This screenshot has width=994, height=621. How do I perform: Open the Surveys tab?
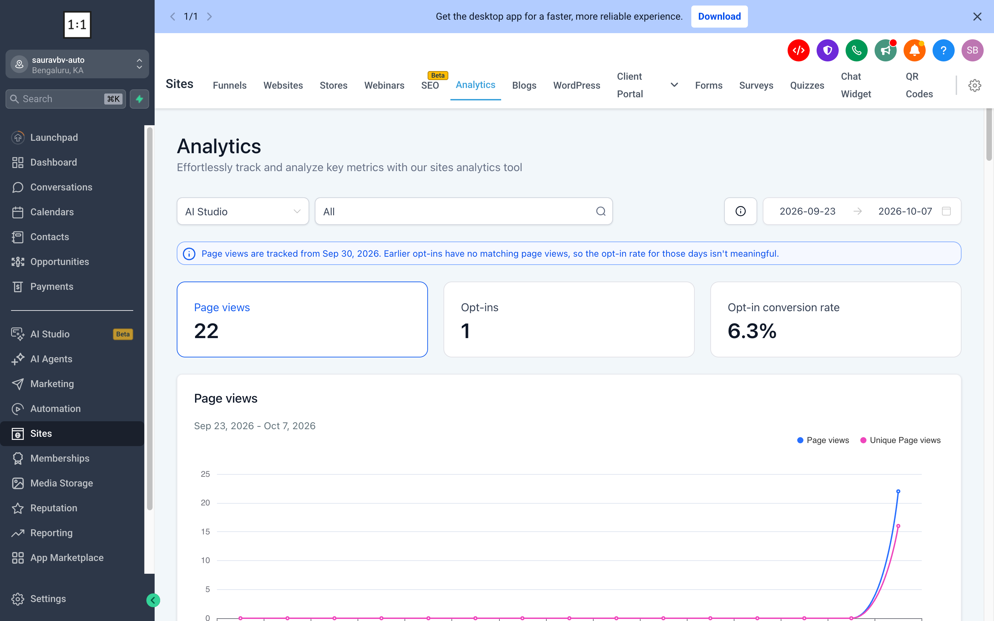pos(756,86)
